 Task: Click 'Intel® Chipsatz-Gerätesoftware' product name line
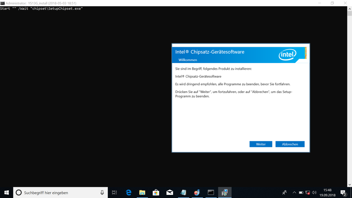tap(198, 76)
